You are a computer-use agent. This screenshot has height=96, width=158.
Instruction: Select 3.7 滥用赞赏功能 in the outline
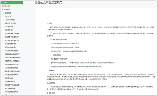[11, 44]
